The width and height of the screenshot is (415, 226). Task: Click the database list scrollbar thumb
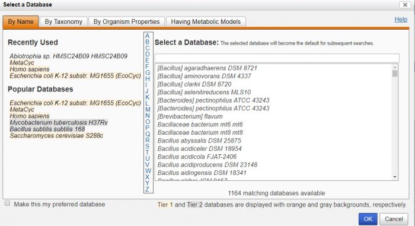point(395,74)
